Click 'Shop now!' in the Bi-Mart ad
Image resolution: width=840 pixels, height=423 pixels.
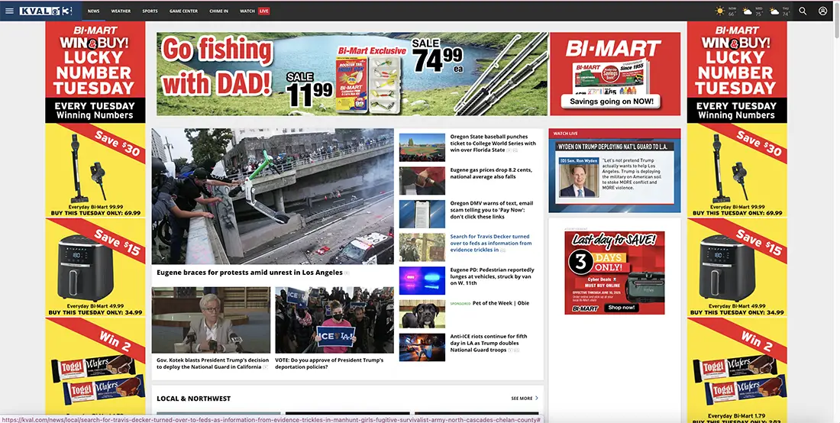coord(622,308)
